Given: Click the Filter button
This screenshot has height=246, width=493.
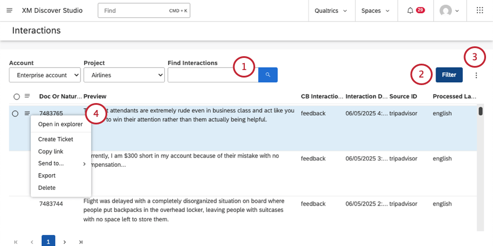Looking at the screenshot, I should (x=449, y=75).
